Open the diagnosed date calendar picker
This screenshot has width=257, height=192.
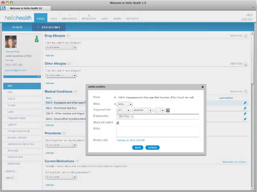(x=168, y=110)
